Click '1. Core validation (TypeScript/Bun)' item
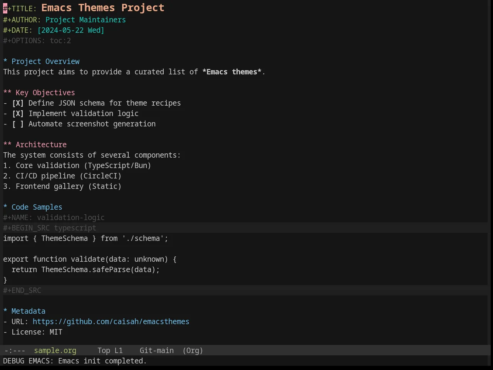This screenshot has width=493, height=370. 77,166
